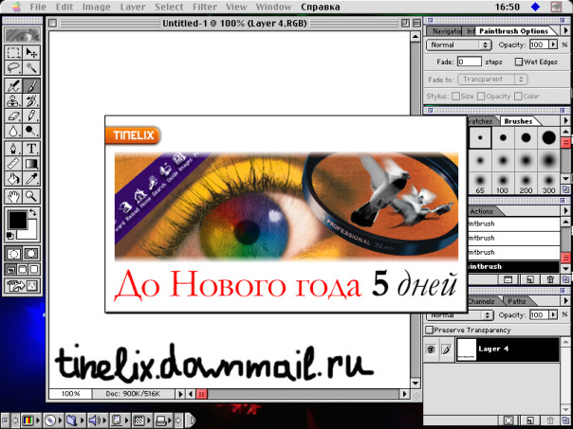Image resolution: width=573 pixels, height=429 pixels.
Task: Delete item with Actions panel trash icon
Action: tap(550, 279)
